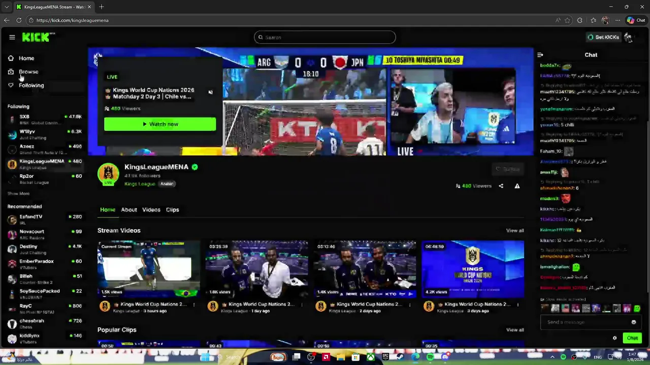
Task: Open the Current Stream video thumbnail
Action: click(x=148, y=269)
